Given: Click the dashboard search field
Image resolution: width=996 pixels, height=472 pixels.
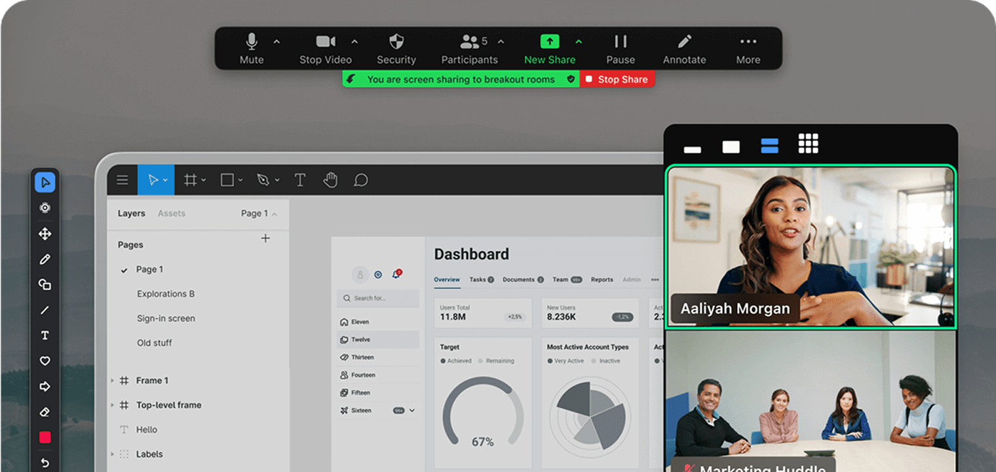Looking at the screenshot, I should coord(378,298).
